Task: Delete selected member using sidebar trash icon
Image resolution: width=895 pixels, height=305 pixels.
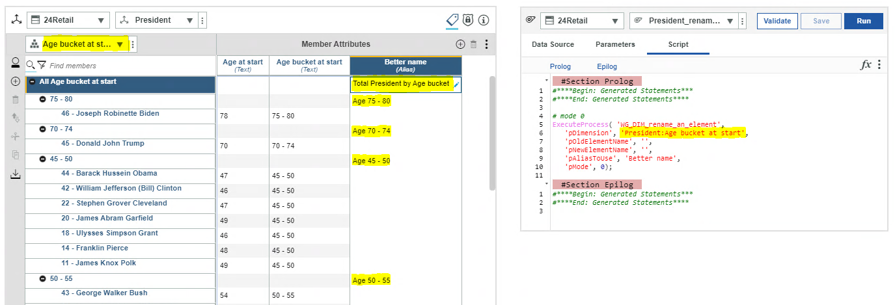Action: coord(15,100)
